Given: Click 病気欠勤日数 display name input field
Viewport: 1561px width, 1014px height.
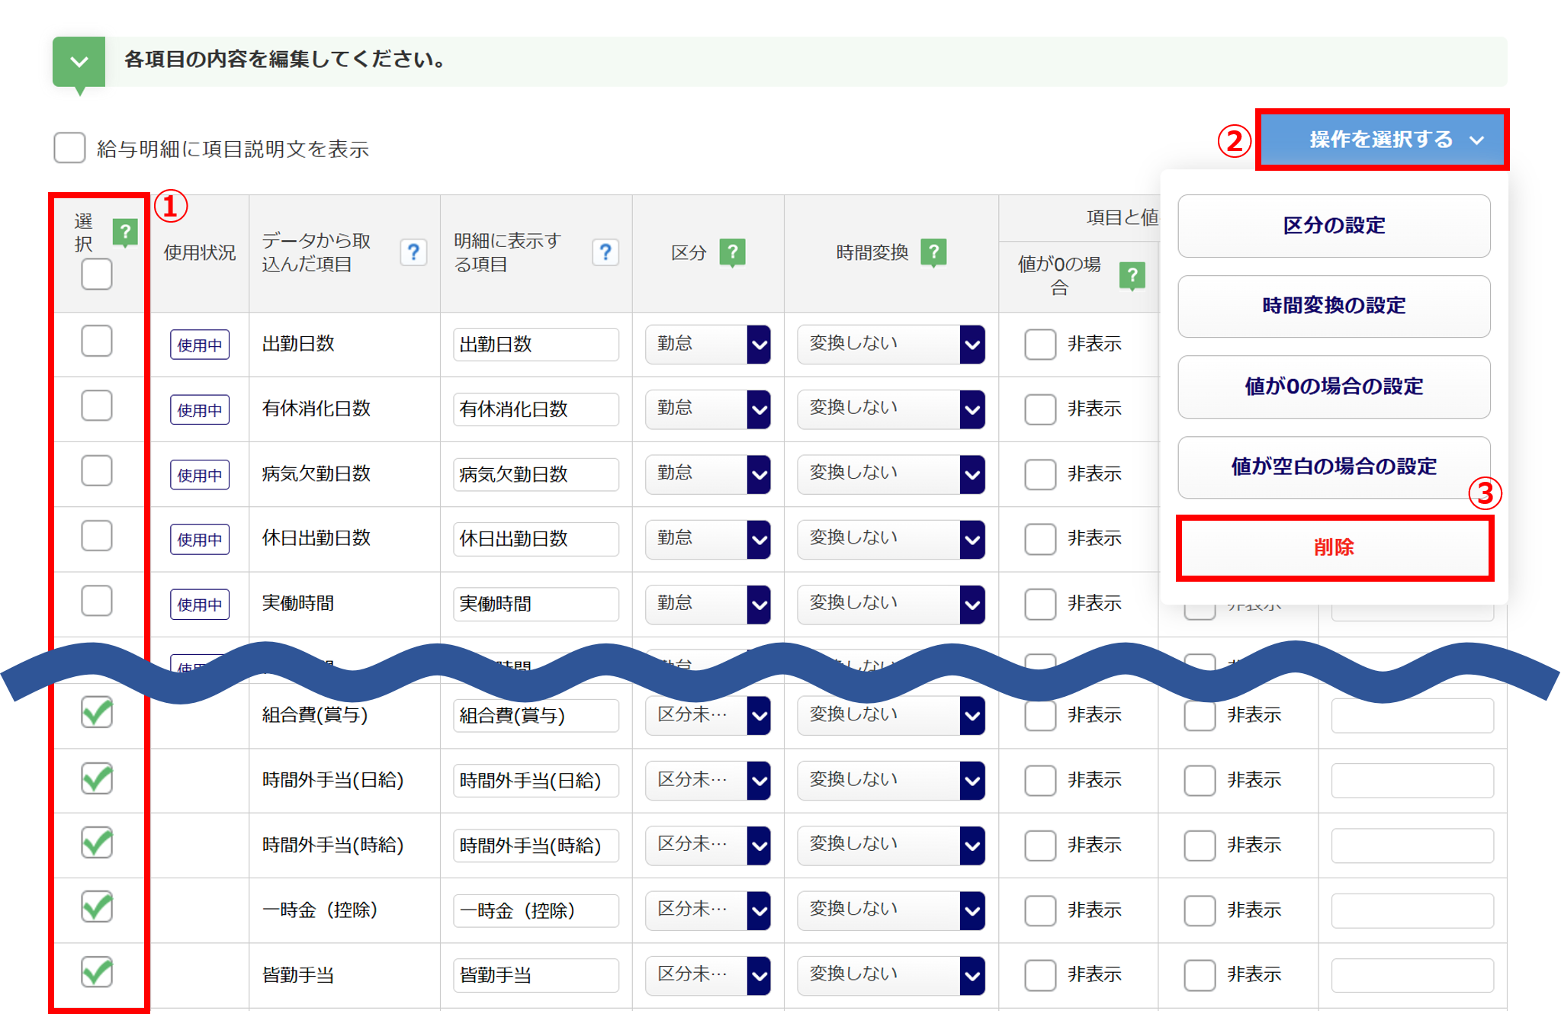Looking at the screenshot, I should pyautogui.click(x=535, y=474).
